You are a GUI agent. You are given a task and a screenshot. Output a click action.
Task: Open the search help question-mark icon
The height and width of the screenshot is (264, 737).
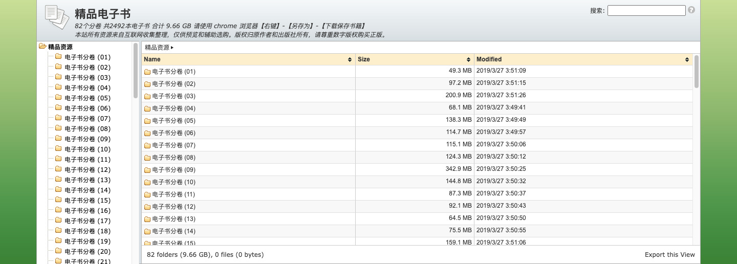coord(691,10)
